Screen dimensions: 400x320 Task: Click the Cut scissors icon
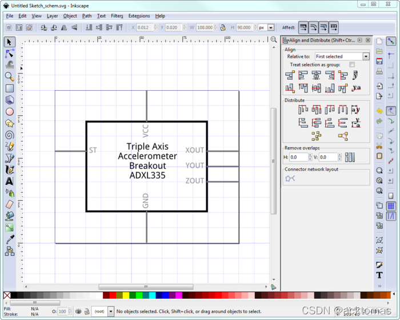379,146
